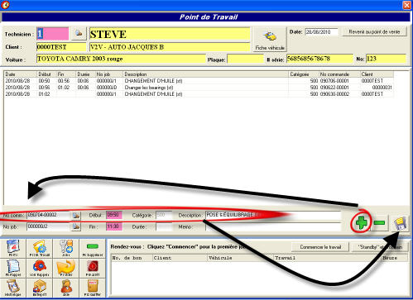Click the lookup icon next to Technicien field
Image resolution: width=413 pixels, height=300 pixels.
point(79,34)
